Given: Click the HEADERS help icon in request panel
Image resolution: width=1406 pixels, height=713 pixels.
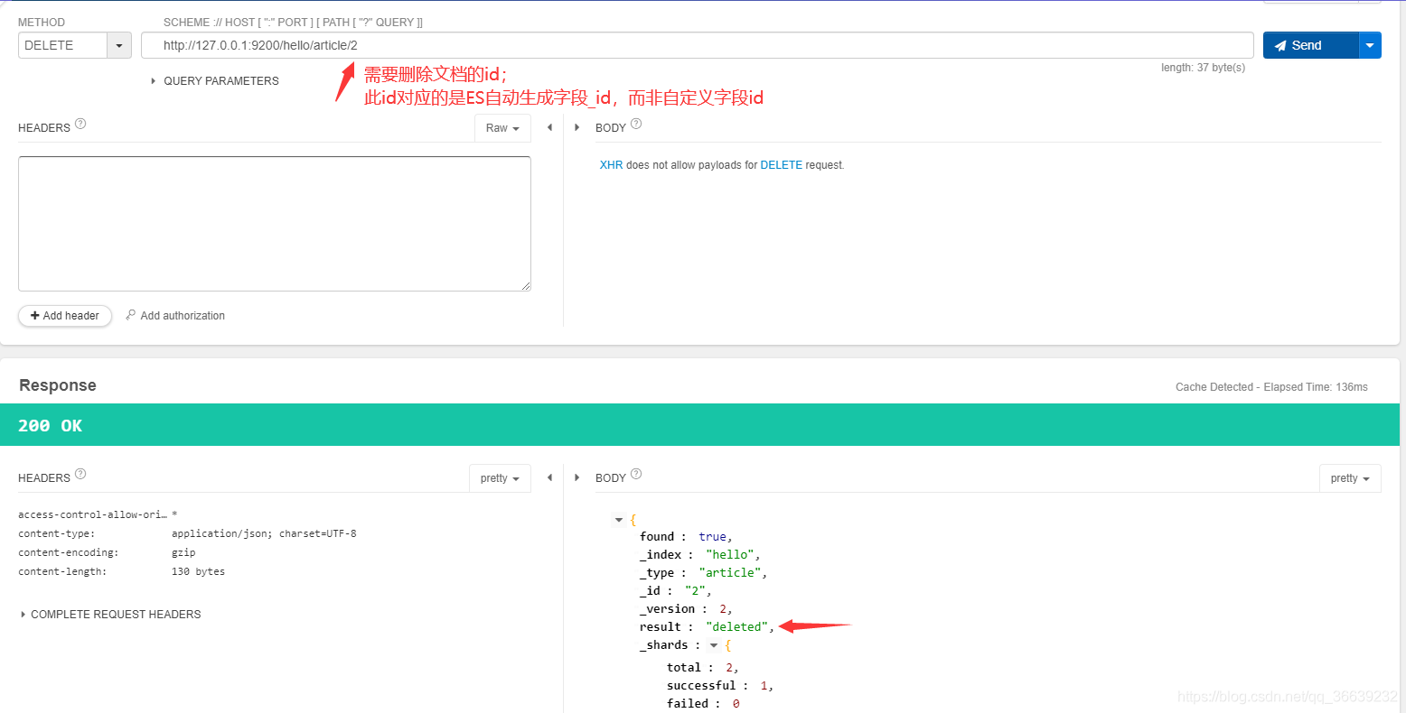Looking at the screenshot, I should click(x=80, y=122).
